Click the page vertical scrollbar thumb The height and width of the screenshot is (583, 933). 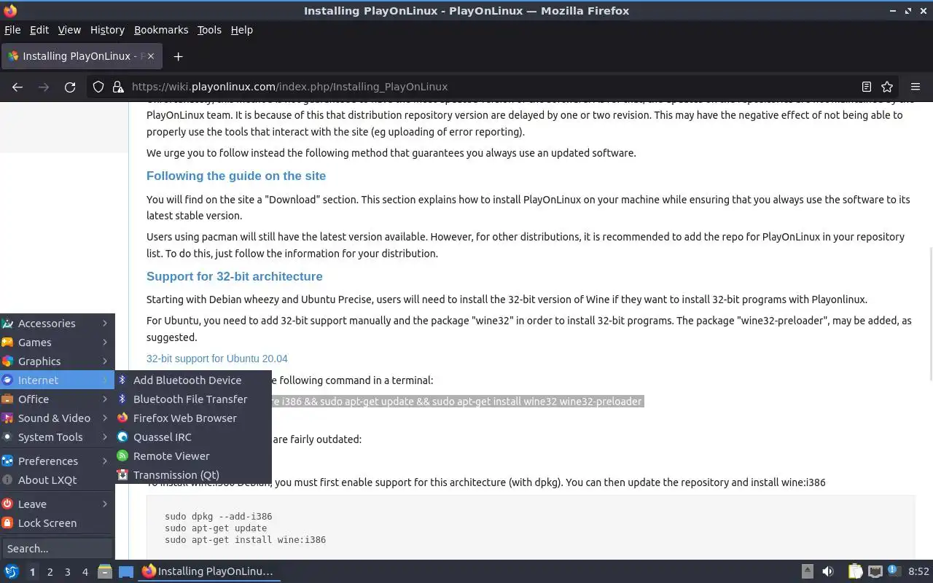[x=929, y=313]
